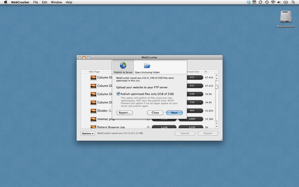Open the Dropbox menu bar icon
The image size is (299, 187).
point(249,2)
